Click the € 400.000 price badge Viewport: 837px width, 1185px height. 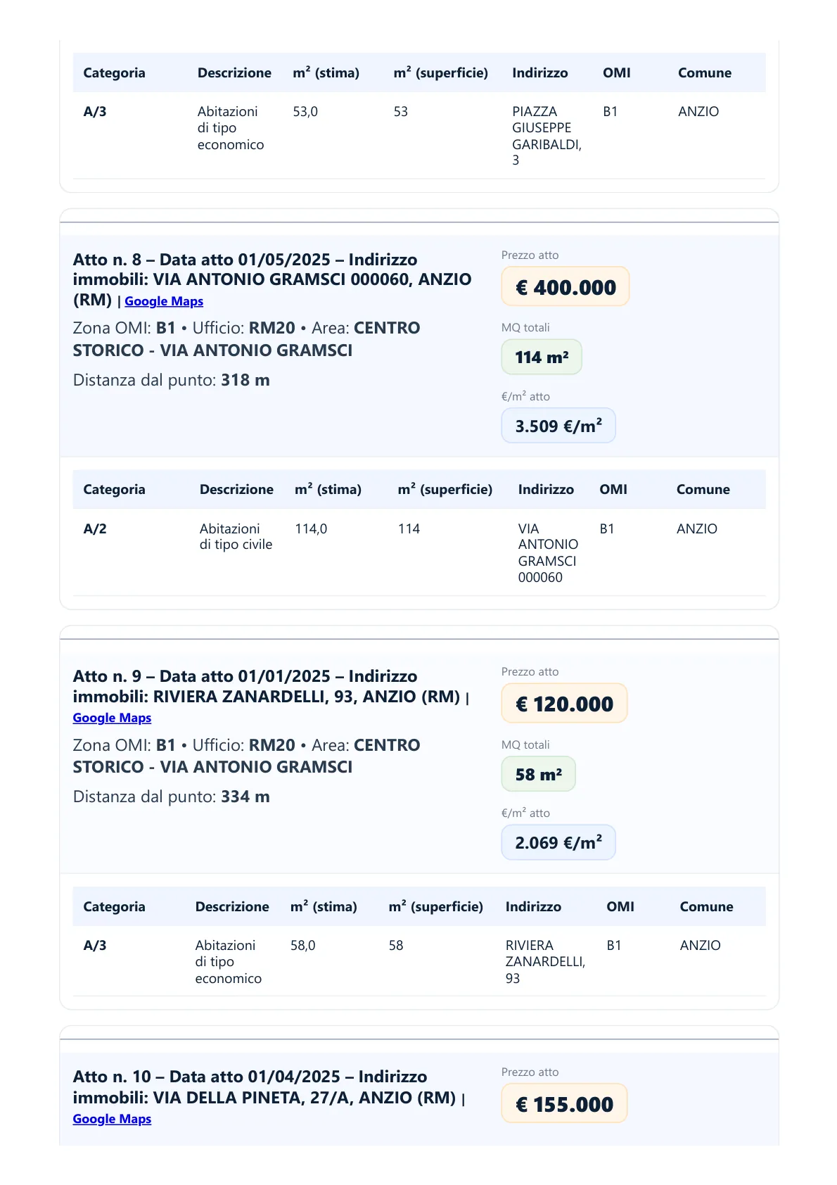pyautogui.click(x=565, y=287)
